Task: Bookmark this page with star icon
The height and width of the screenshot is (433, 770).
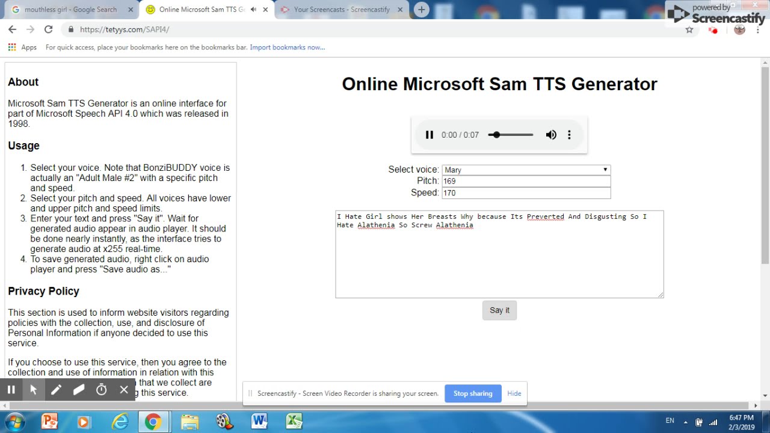Action: pyautogui.click(x=689, y=29)
